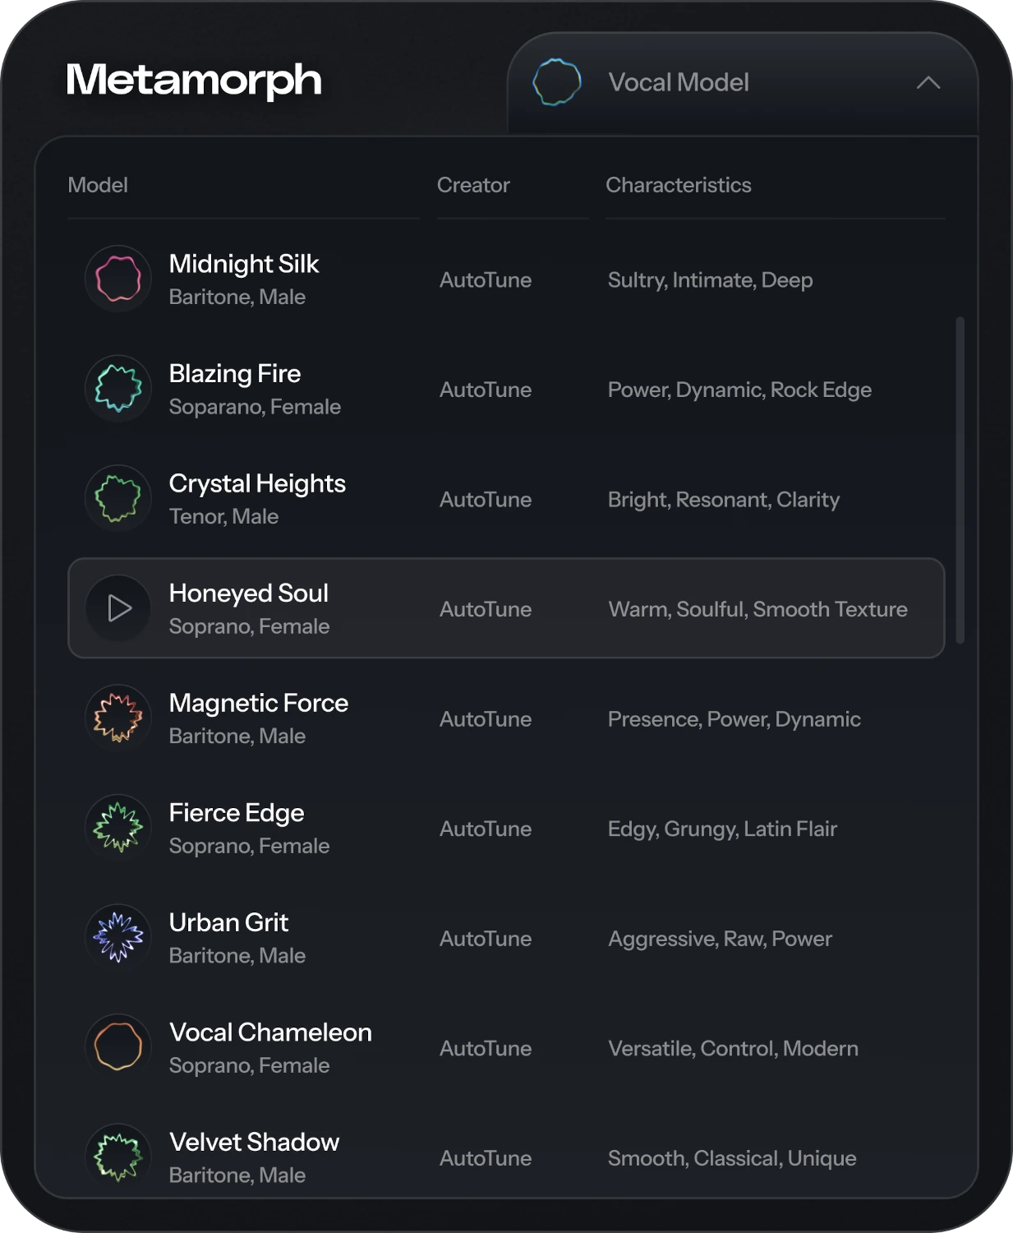Select the Velvet Shadow green waveform icon
Image resolution: width=1013 pixels, height=1233 pixels.
[x=118, y=1156]
